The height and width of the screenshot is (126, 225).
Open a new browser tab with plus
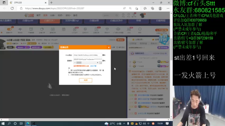point(51,3)
